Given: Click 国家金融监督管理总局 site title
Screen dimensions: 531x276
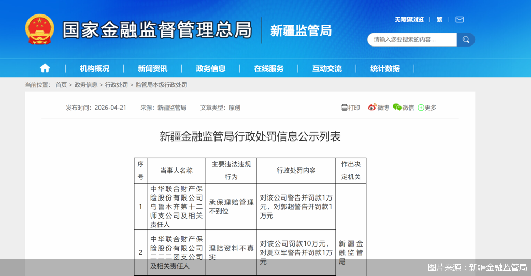Looking at the screenshot, I should click(x=157, y=30).
